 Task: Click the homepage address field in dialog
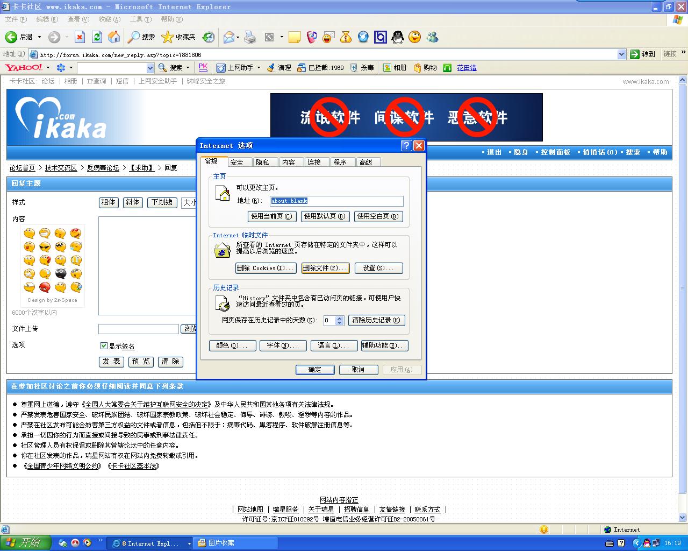(x=336, y=201)
